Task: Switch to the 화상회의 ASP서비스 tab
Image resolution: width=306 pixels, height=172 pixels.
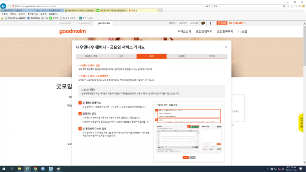Action: click(80, 11)
